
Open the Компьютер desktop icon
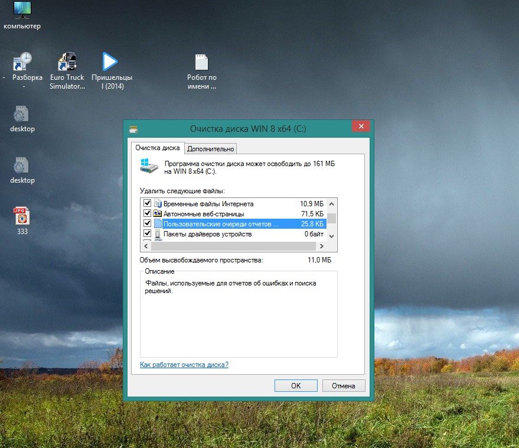coord(22,10)
